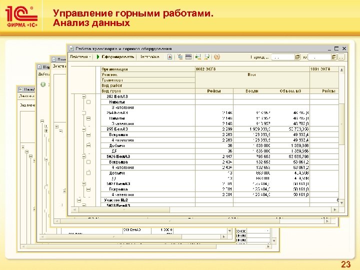The height and width of the screenshot is (270, 360).
Task: Click the vertical scrollbar down arrow
Action: [x=341, y=203]
